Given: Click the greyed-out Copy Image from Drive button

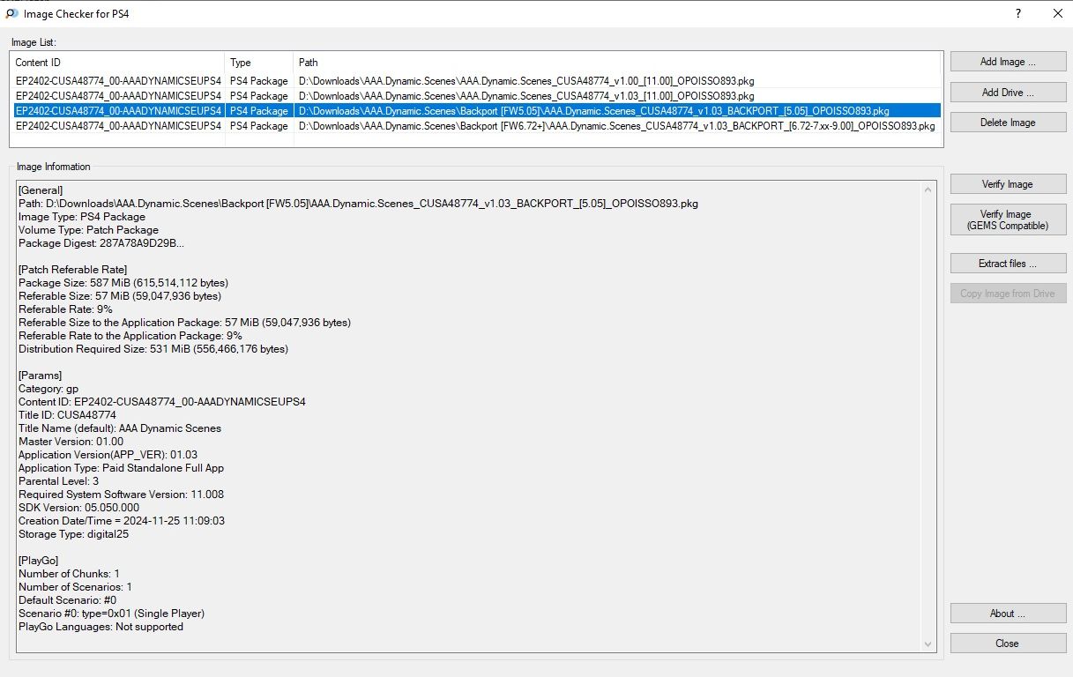Looking at the screenshot, I should point(1008,294).
